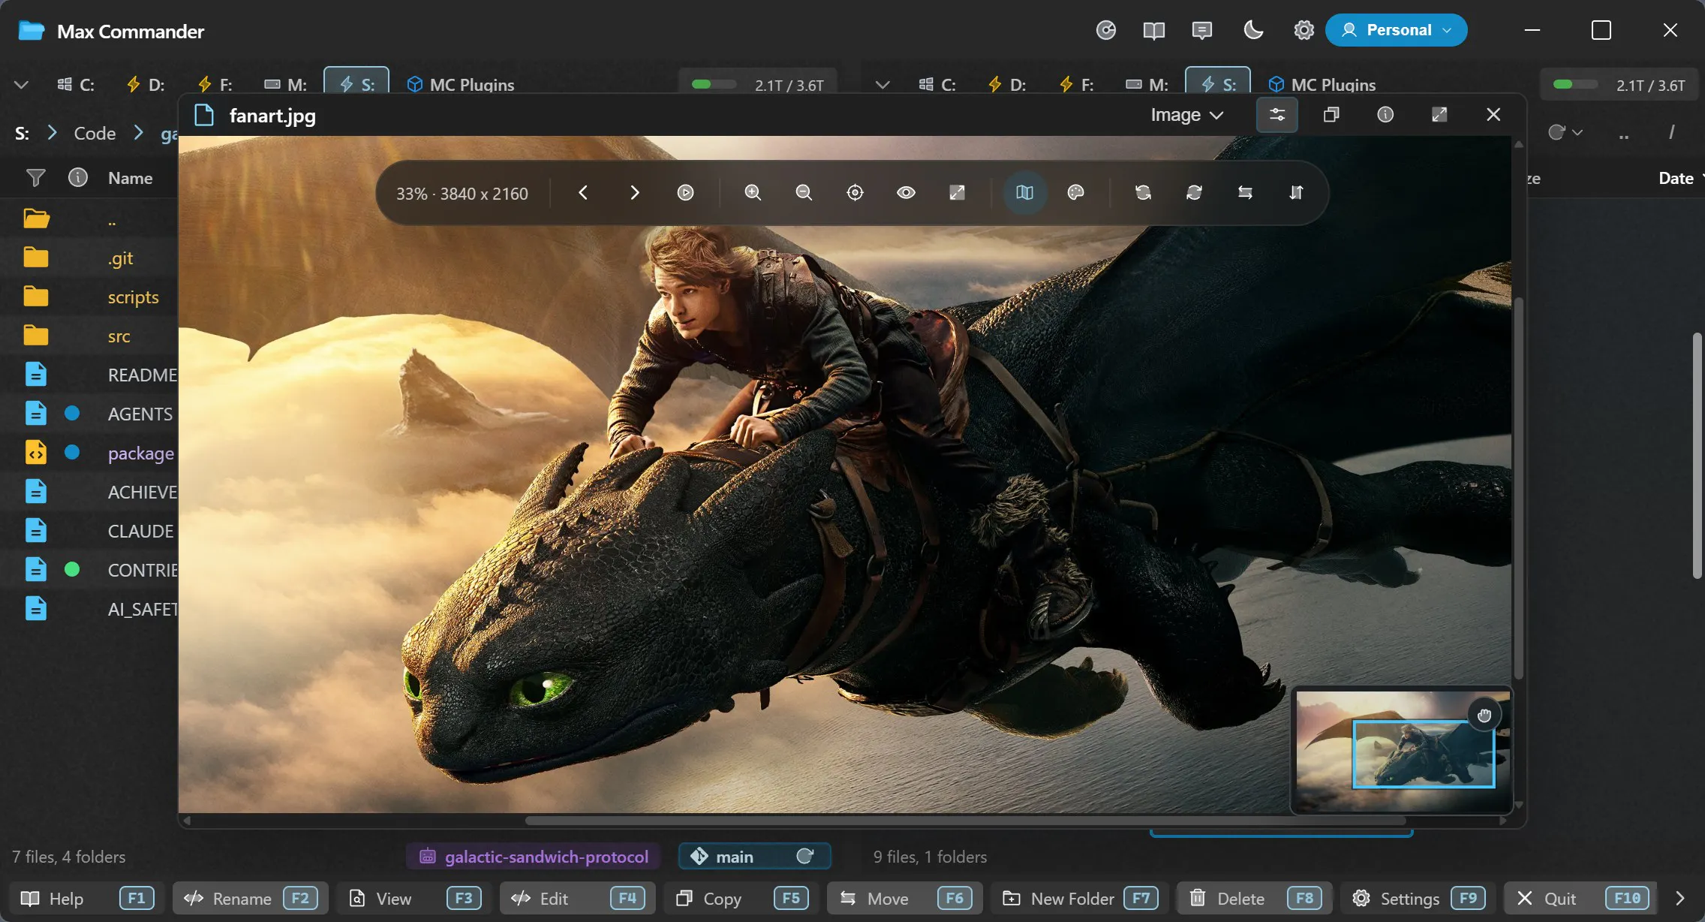Open viewer in a separate window
Screen dimensions: 1705x922
tap(1331, 115)
